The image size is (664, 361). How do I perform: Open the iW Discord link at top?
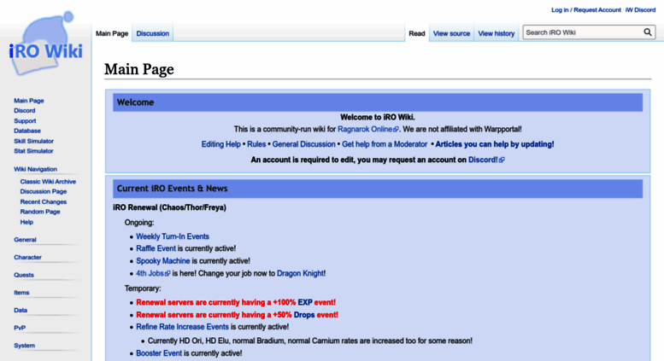click(x=640, y=9)
